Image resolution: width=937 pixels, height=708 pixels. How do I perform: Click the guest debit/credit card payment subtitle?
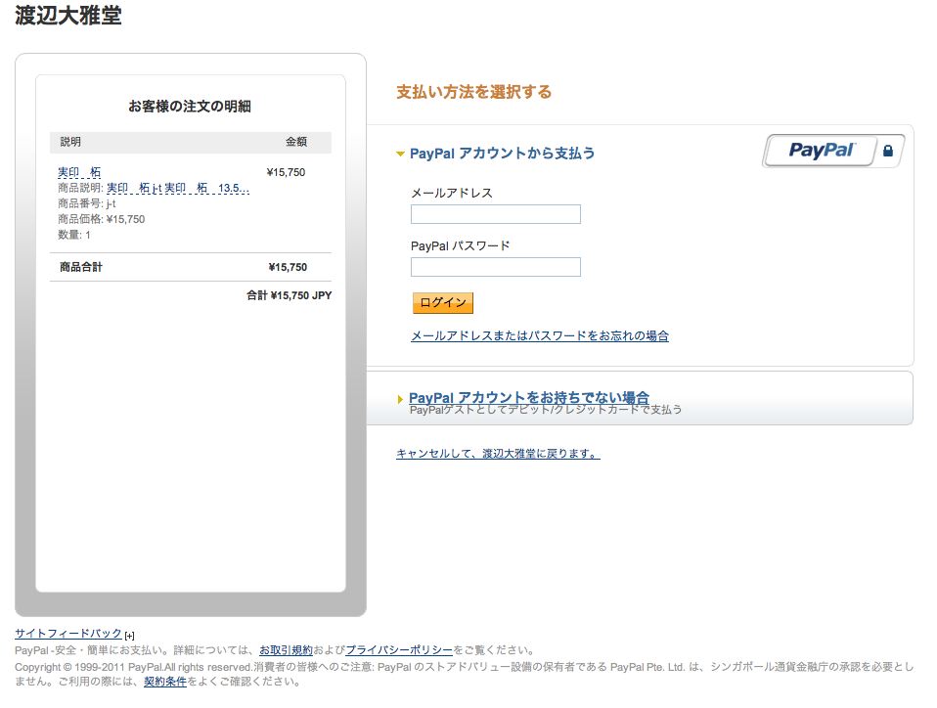click(x=546, y=410)
